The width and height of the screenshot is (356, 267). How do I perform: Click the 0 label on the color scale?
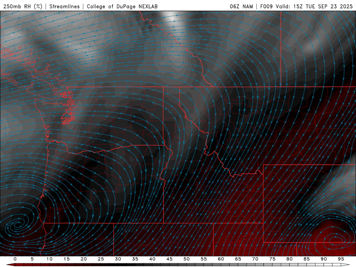click(x=15, y=259)
